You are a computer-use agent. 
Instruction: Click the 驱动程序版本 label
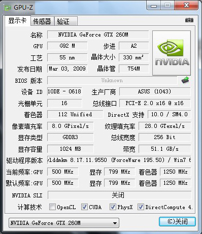(24, 160)
